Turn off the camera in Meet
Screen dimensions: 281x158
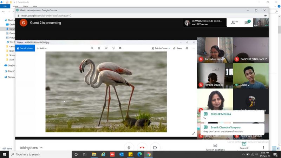click(155, 147)
